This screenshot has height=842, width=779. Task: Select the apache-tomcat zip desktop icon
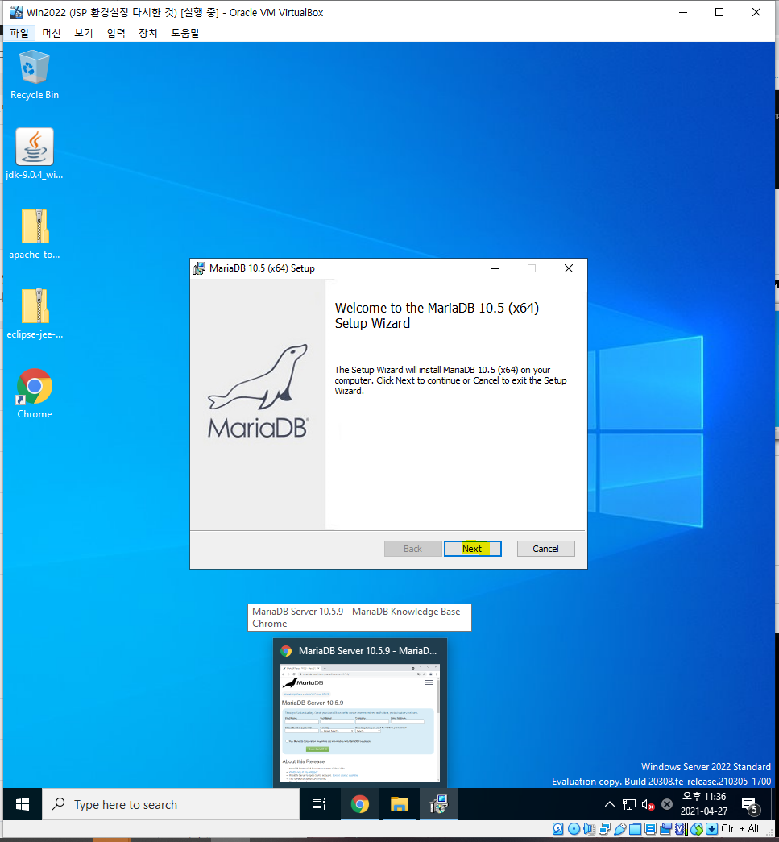pyautogui.click(x=35, y=234)
